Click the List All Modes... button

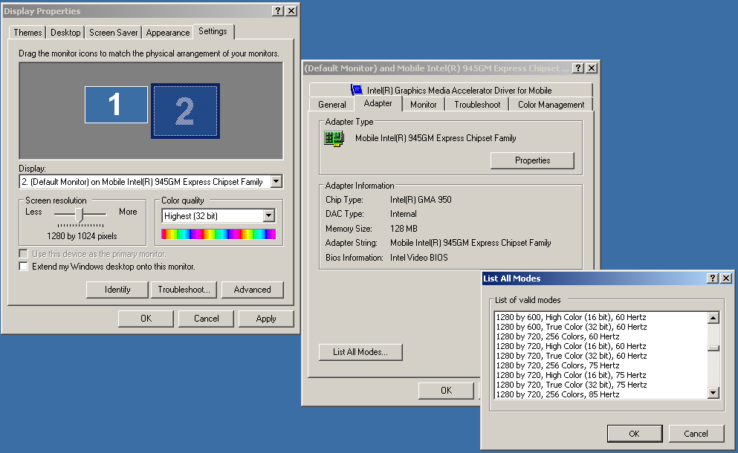(x=360, y=352)
